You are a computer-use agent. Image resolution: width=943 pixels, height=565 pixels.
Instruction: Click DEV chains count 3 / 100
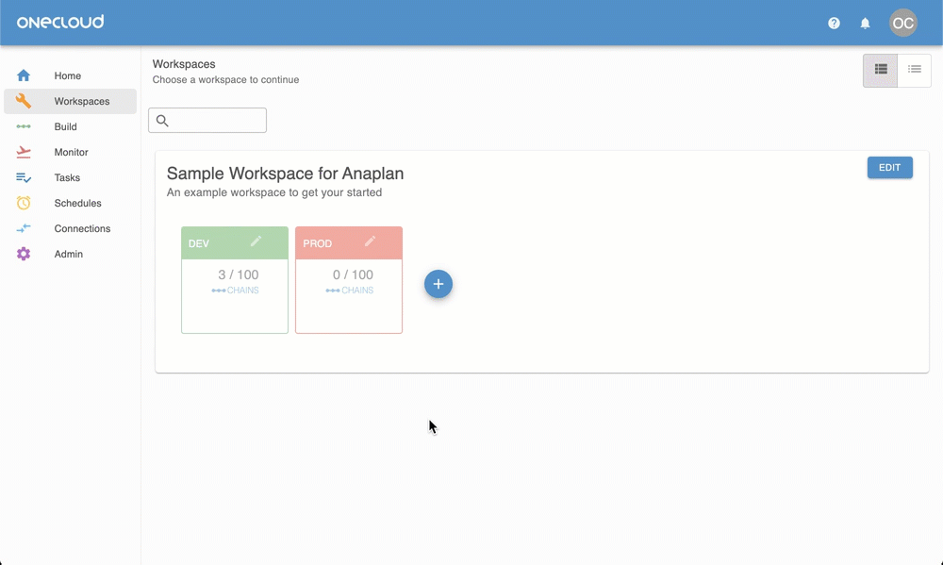(x=239, y=275)
